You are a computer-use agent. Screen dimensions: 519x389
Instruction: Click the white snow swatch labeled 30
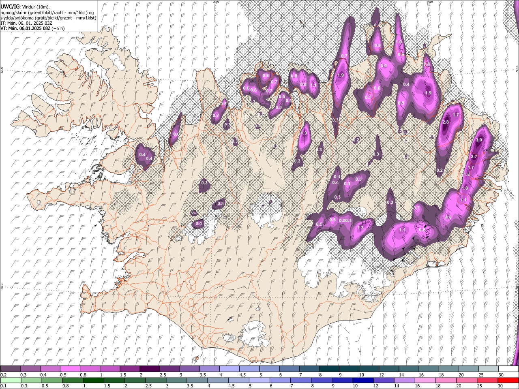click(x=508, y=369)
